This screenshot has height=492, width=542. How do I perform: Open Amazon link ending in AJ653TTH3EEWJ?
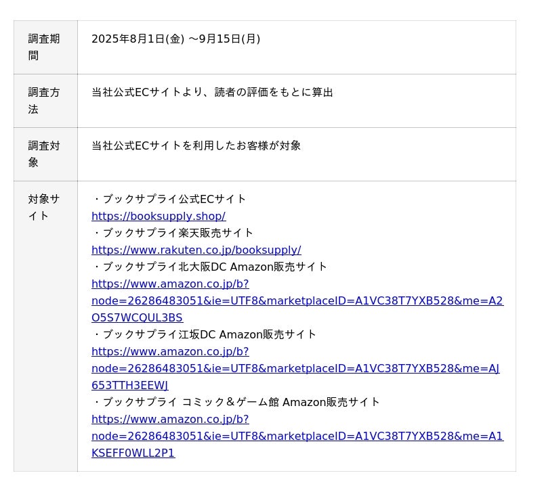tap(295, 369)
